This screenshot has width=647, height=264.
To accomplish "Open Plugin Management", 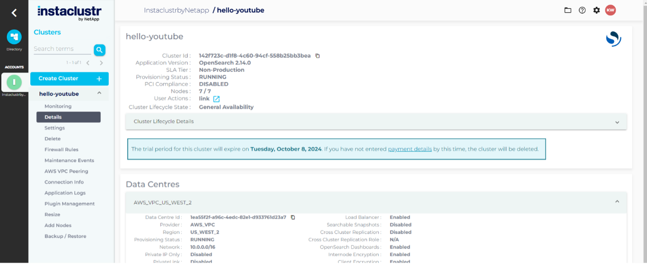I will [x=70, y=204].
